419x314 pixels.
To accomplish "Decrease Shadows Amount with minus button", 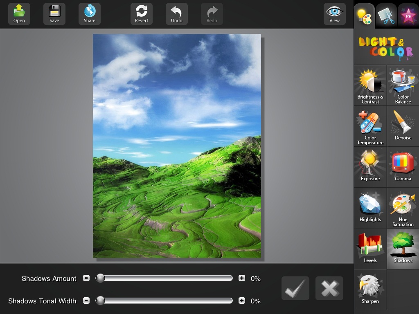I will 86,278.
